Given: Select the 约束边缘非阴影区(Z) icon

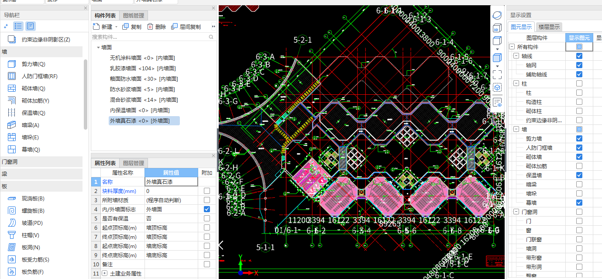Looking at the screenshot, I should pyautogui.click(x=12, y=40).
